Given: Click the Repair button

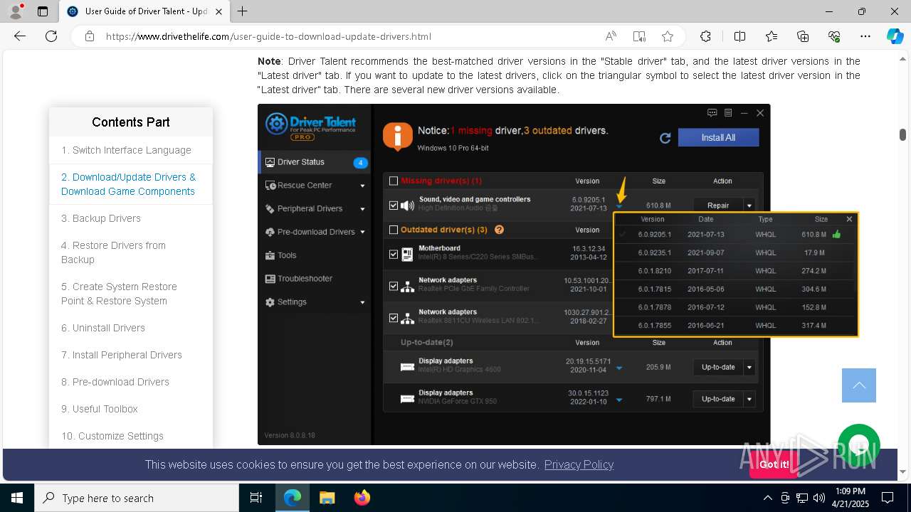Looking at the screenshot, I should [x=718, y=206].
